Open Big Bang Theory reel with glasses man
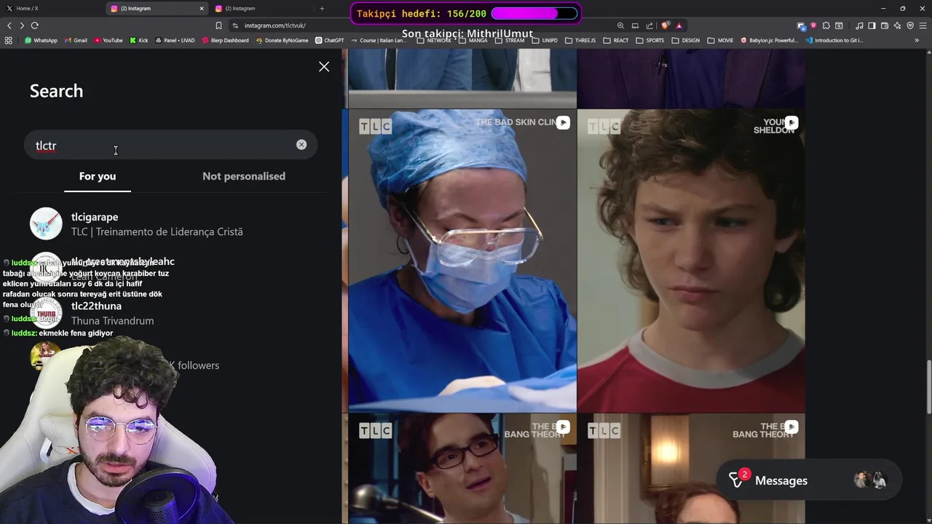932x524 pixels. [x=462, y=469]
